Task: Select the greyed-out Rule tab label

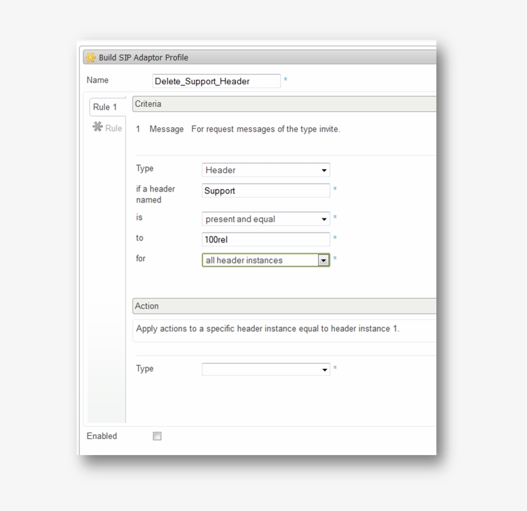Action: pyautogui.click(x=114, y=129)
